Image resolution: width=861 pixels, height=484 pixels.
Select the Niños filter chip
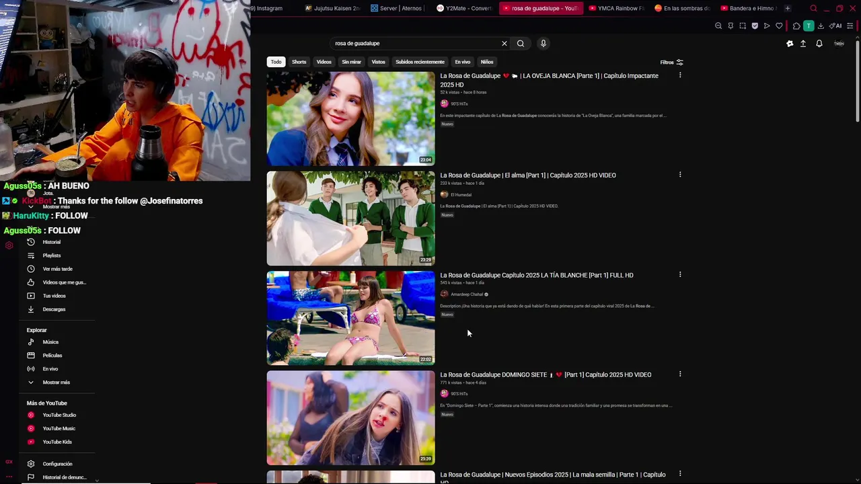pyautogui.click(x=487, y=62)
